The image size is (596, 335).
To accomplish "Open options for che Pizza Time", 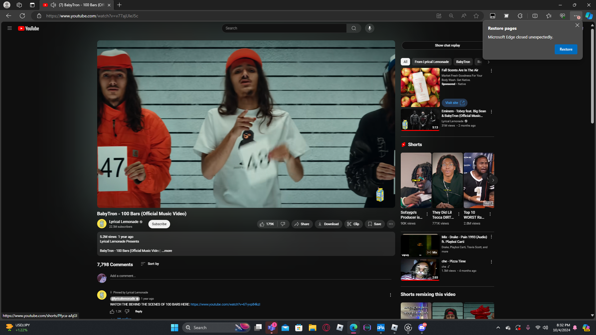I will pyautogui.click(x=491, y=262).
